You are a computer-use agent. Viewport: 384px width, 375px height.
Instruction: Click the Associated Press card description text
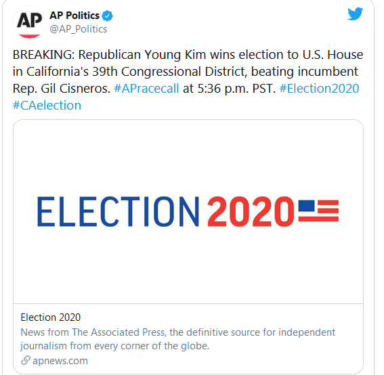(177, 339)
